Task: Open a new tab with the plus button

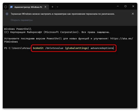Action: [53, 7]
